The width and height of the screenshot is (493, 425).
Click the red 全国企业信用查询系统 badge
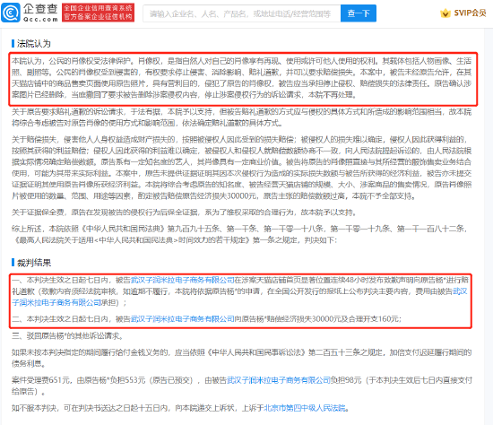(98, 13)
